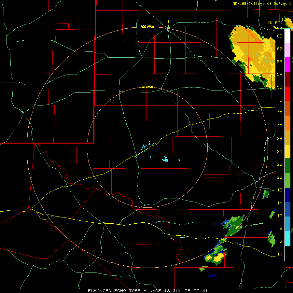The image size is (293, 293).
Task: Click the legend value 54
Action: pos(280,74)
